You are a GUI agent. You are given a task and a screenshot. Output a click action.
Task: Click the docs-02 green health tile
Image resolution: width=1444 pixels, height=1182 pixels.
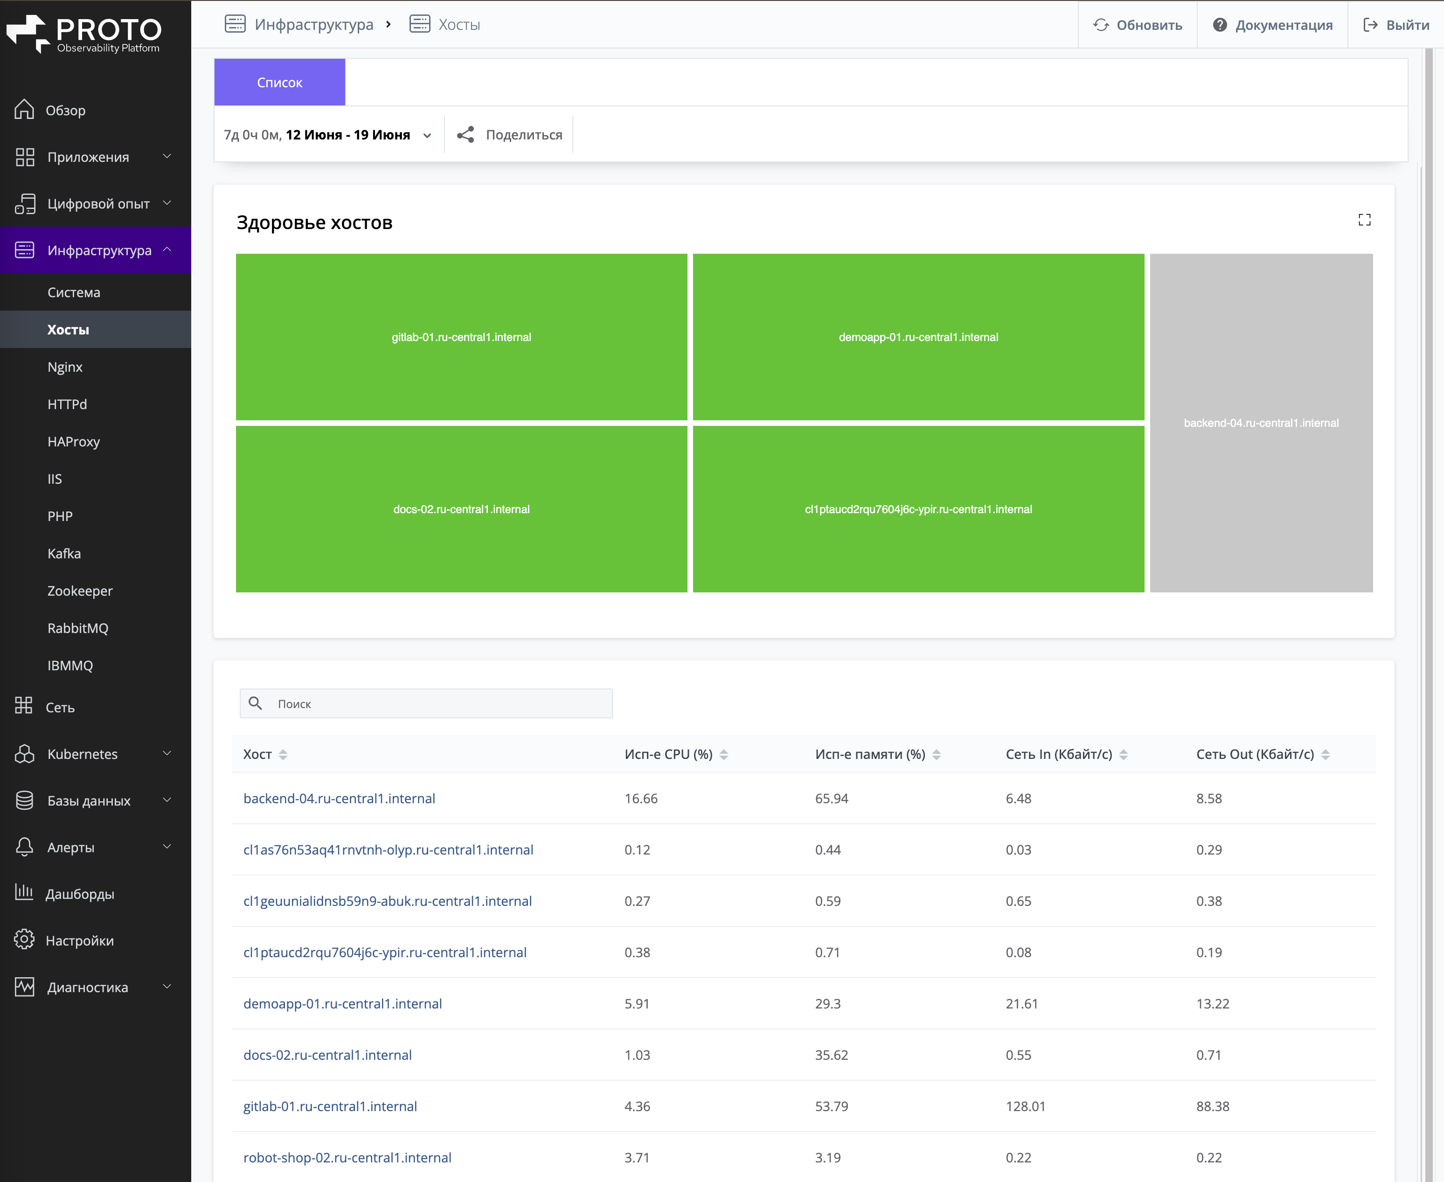click(462, 509)
